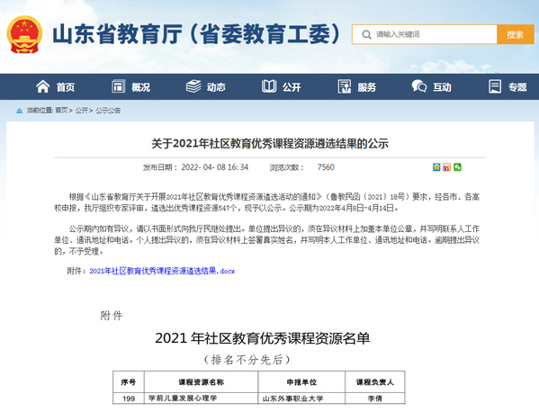Click the red share icon
The width and height of the screenshot is (539, 412).
(446, 167)
